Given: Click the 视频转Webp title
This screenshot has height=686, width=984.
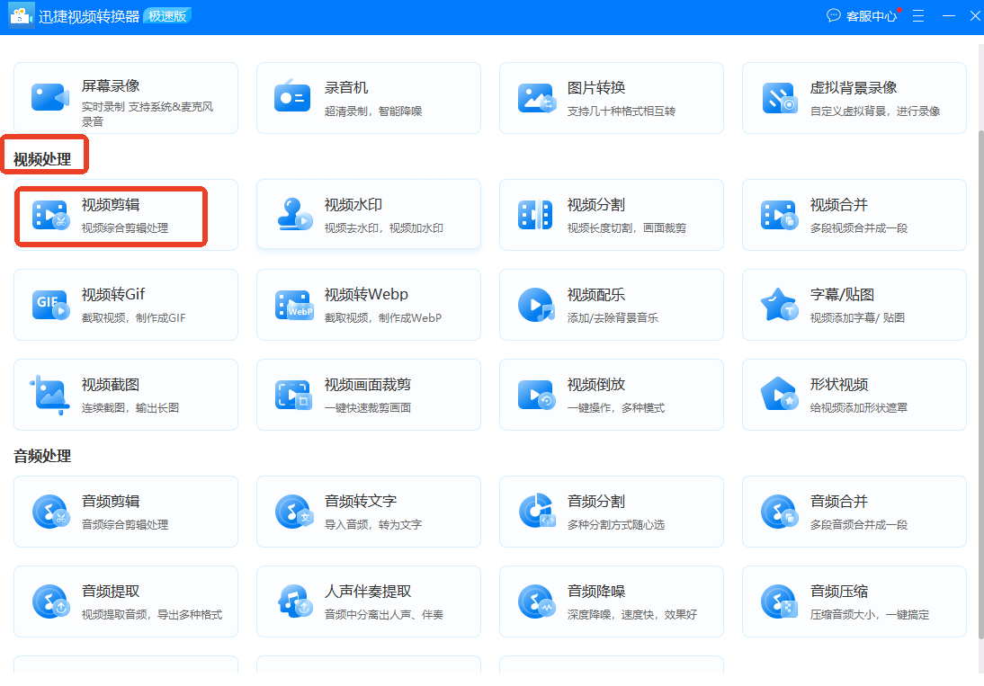Looking at the screenshot, I should 366,295.
